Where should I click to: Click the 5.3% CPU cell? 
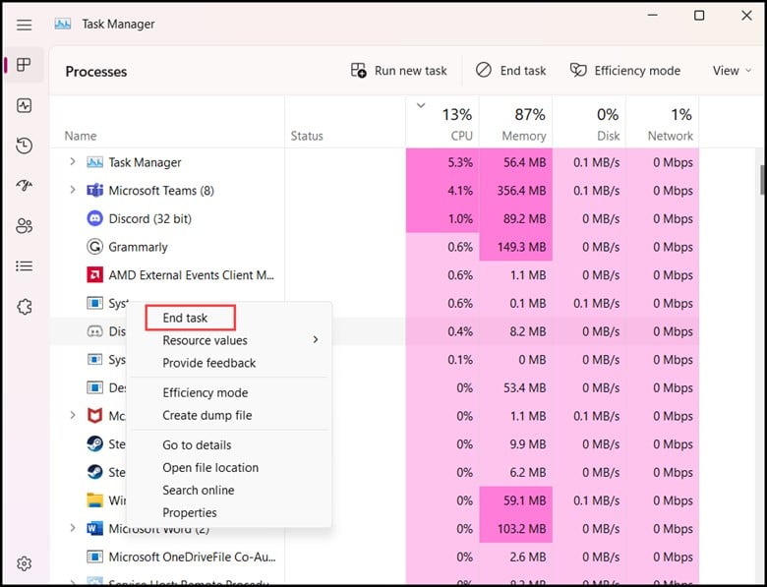coord(442,162)
